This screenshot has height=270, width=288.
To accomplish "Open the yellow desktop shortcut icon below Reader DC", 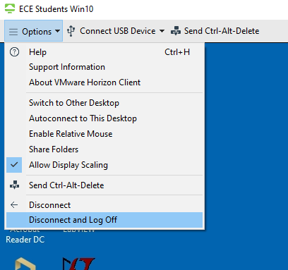I will pos(25,264).
